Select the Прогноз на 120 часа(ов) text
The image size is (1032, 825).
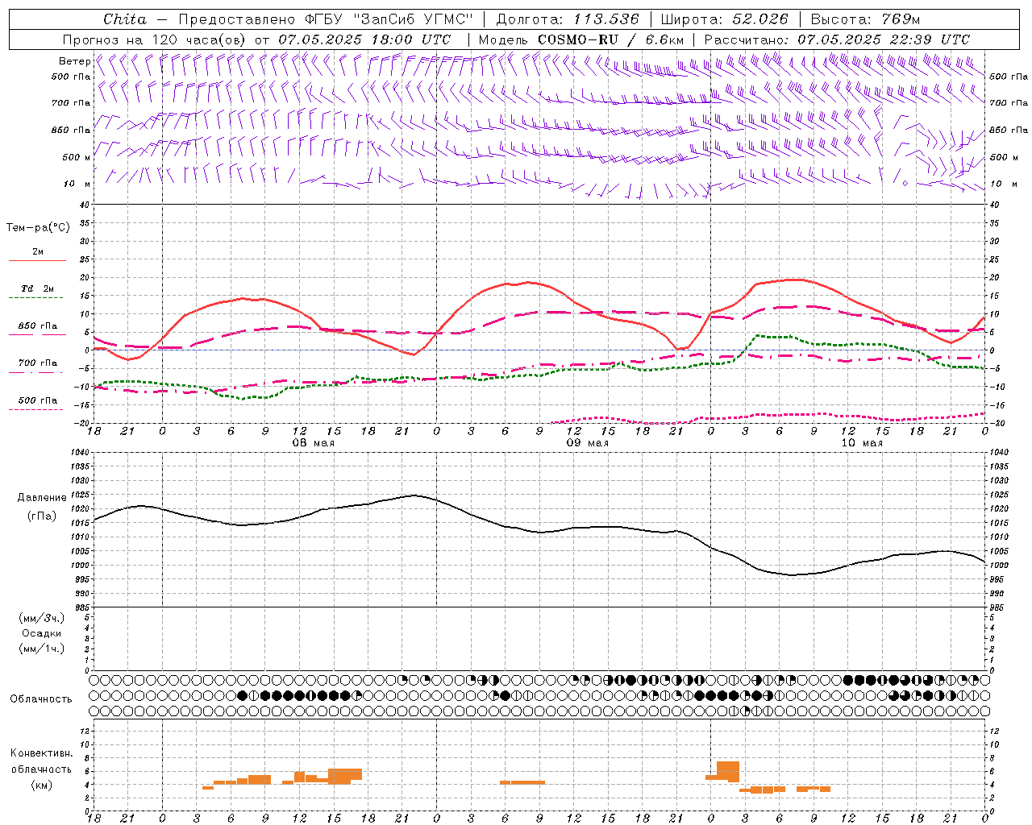[x=155, y=39]
